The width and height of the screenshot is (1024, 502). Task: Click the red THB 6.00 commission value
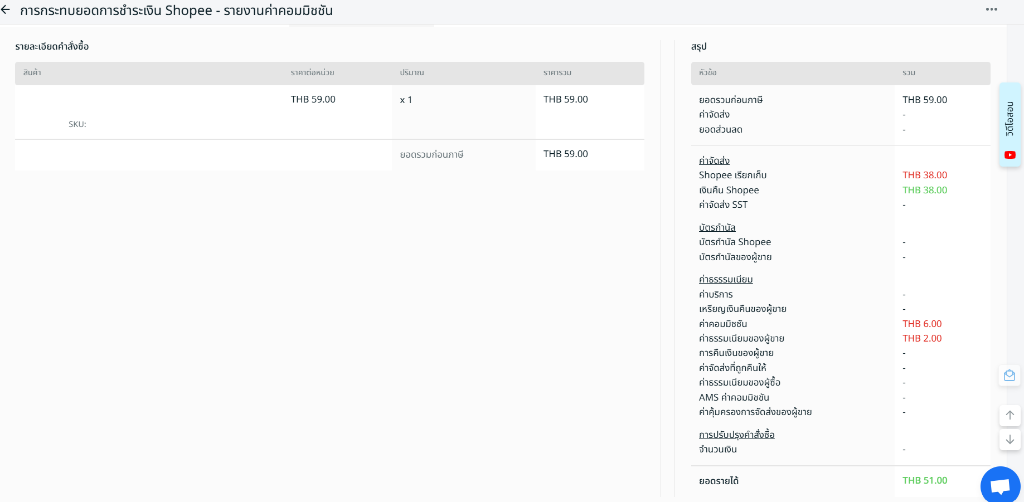coord(921,324)
